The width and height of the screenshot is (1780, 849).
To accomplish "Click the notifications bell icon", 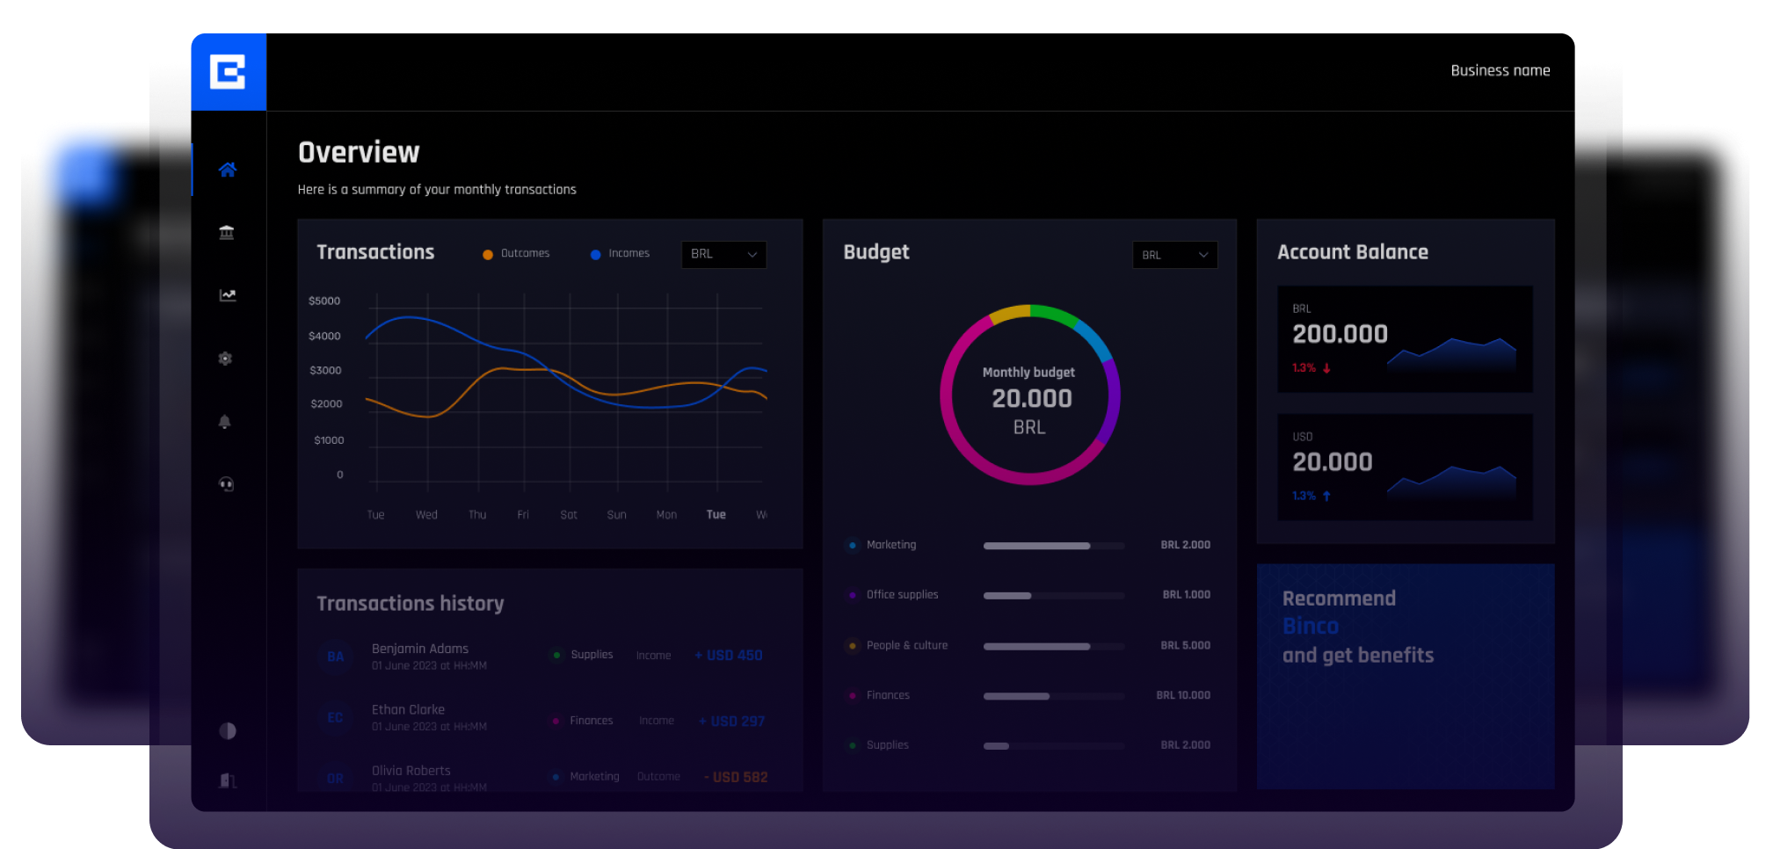I will click(225, 422).
